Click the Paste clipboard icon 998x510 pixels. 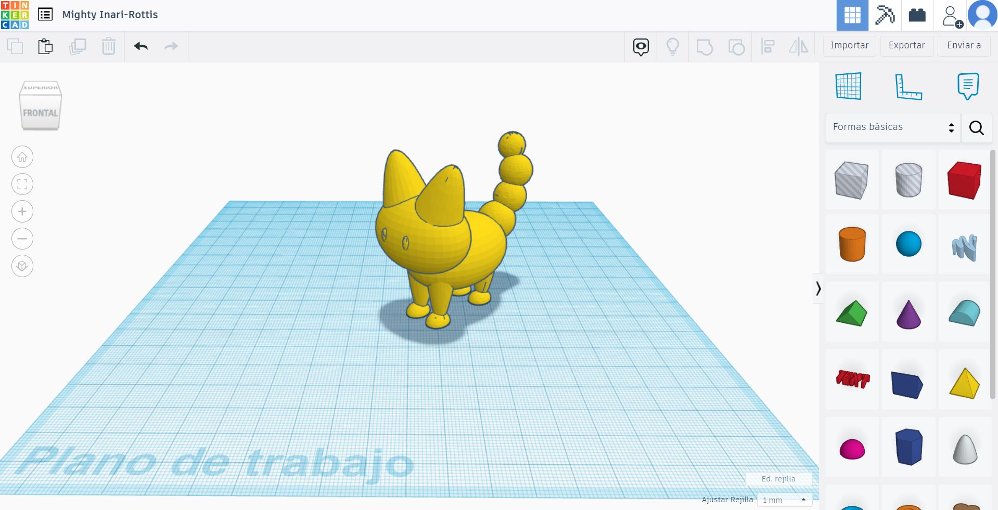(45, 46)
